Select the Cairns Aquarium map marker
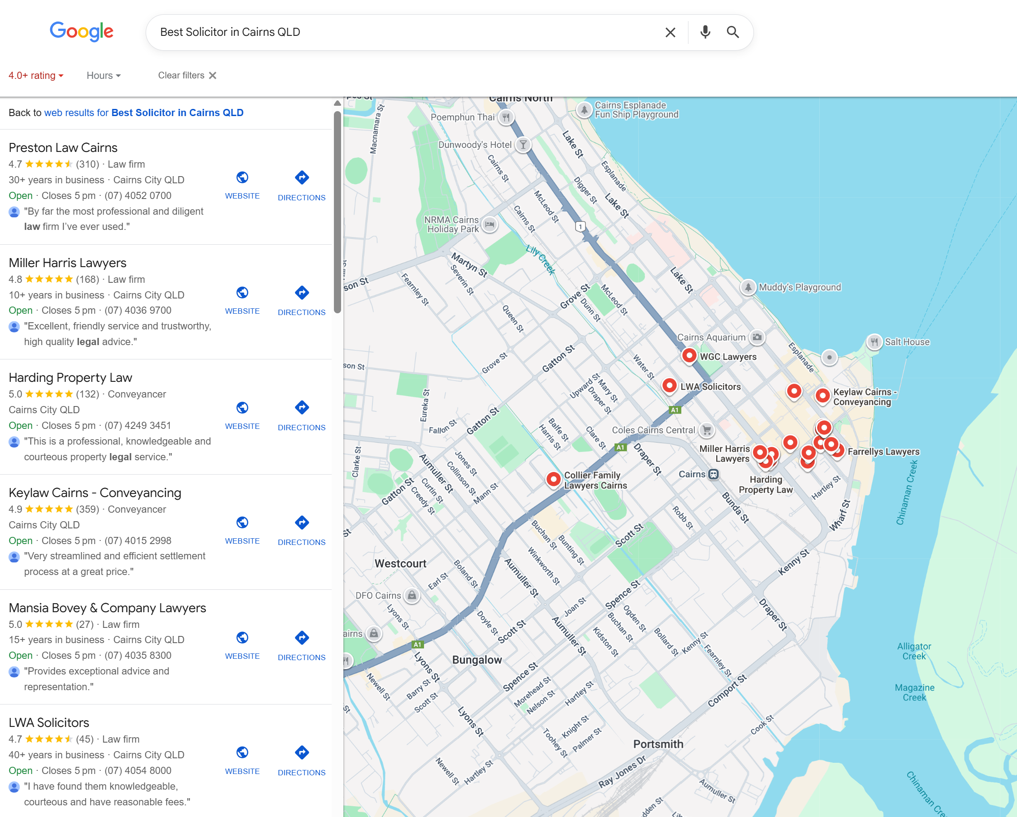 pos(757,337)
